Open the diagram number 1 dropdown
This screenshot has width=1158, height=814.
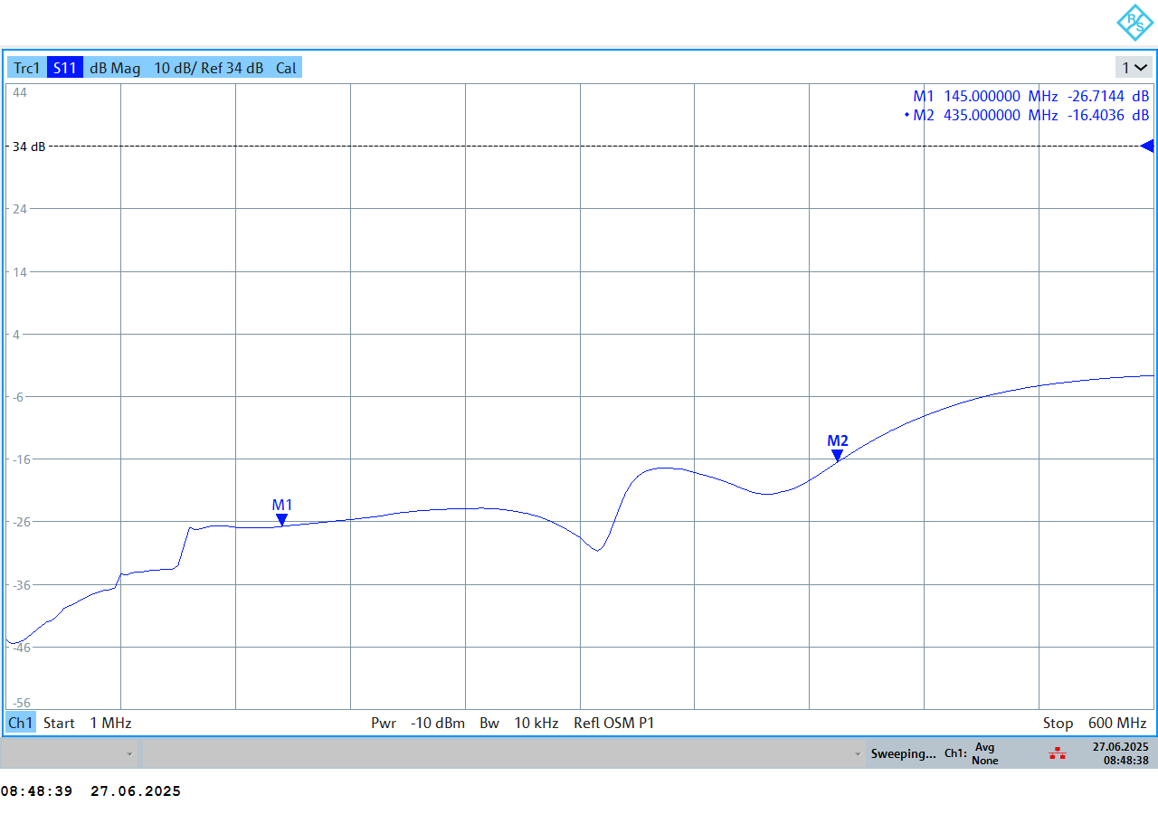coord(1134,68)
